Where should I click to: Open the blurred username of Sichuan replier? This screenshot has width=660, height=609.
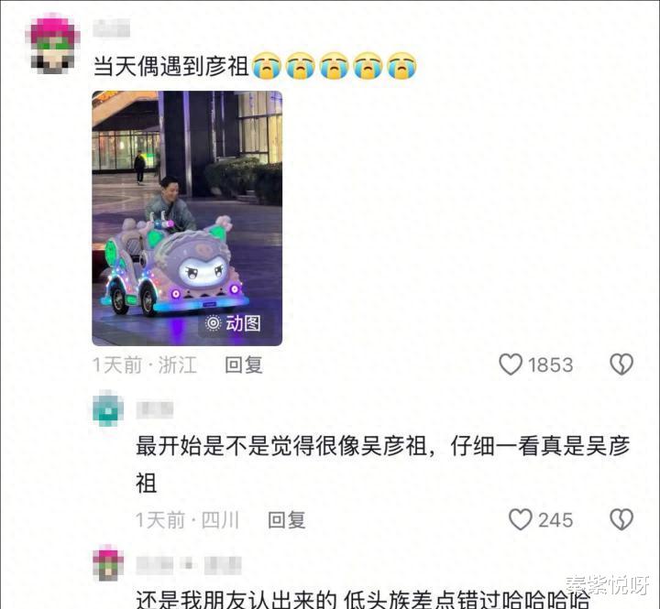[x=155, y=409]
